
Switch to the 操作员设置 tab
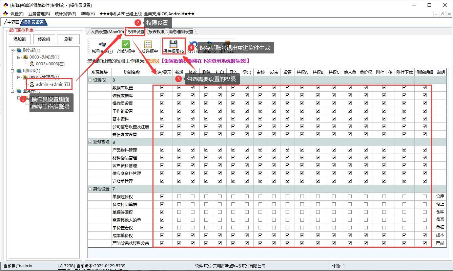[34, 22]
